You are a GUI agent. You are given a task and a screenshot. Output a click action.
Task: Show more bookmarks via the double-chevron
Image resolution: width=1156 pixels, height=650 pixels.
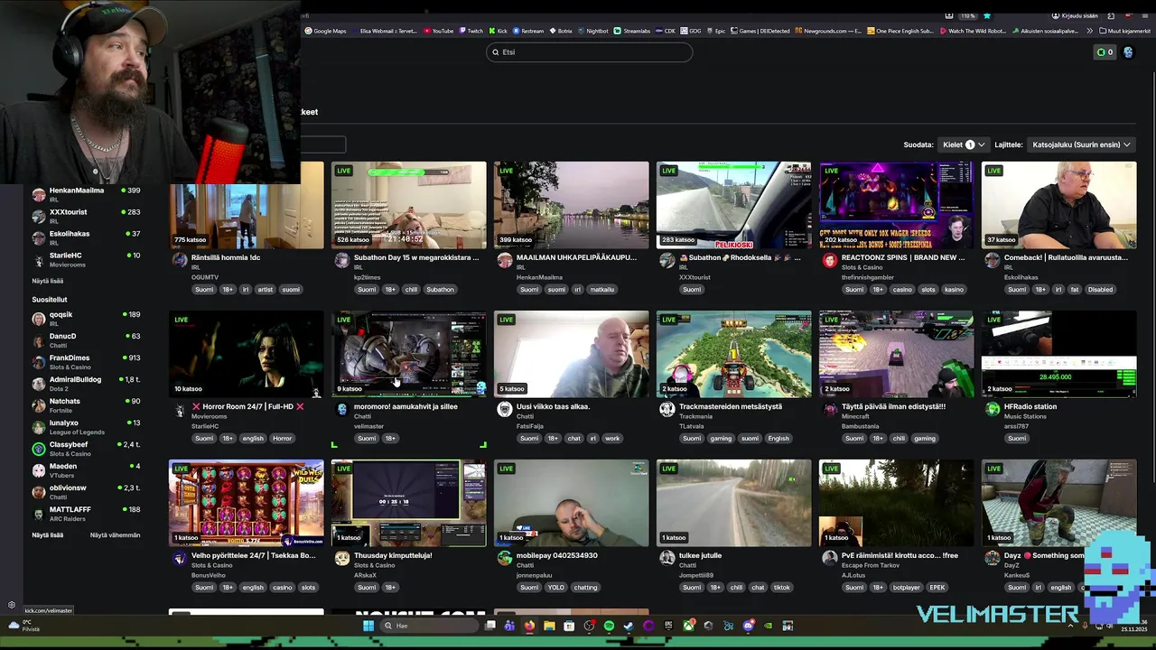pos(1090,31)
